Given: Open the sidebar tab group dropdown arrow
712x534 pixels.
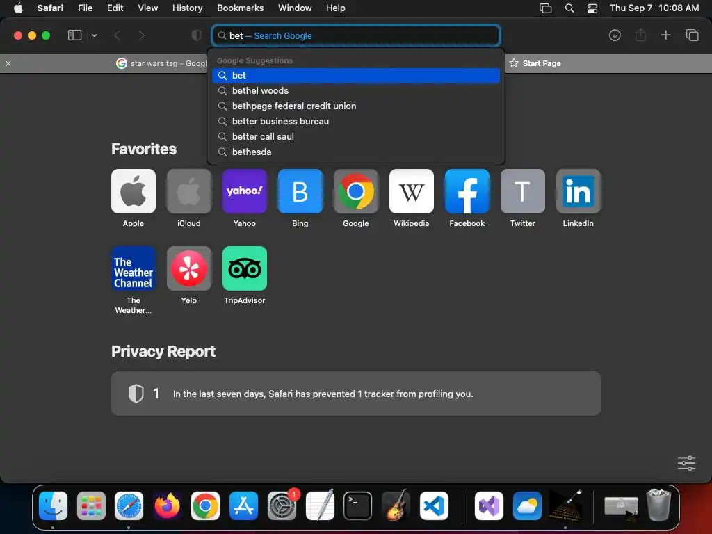Looking at the screenshot, I should tap(94, 35).
